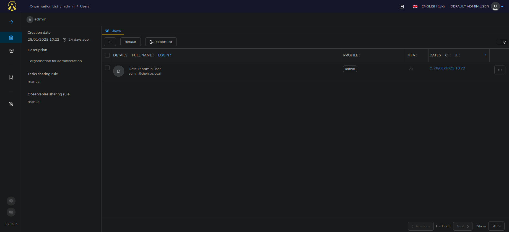Click the clock icon beside 24 days ago
This screenshot has width=509, height=232.
point(64,40)
